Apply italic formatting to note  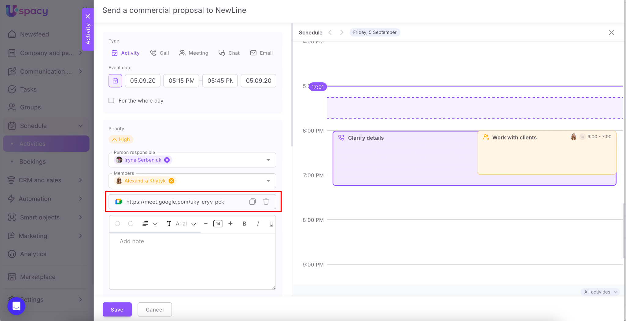point(258,224)
